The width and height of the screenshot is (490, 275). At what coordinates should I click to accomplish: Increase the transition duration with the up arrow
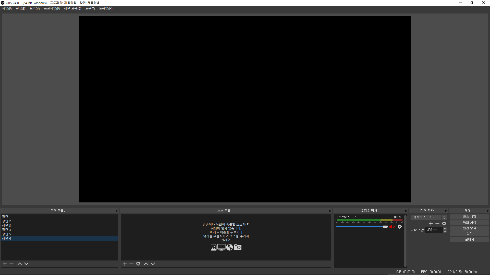pyautogui.click(x=445, y=229)
